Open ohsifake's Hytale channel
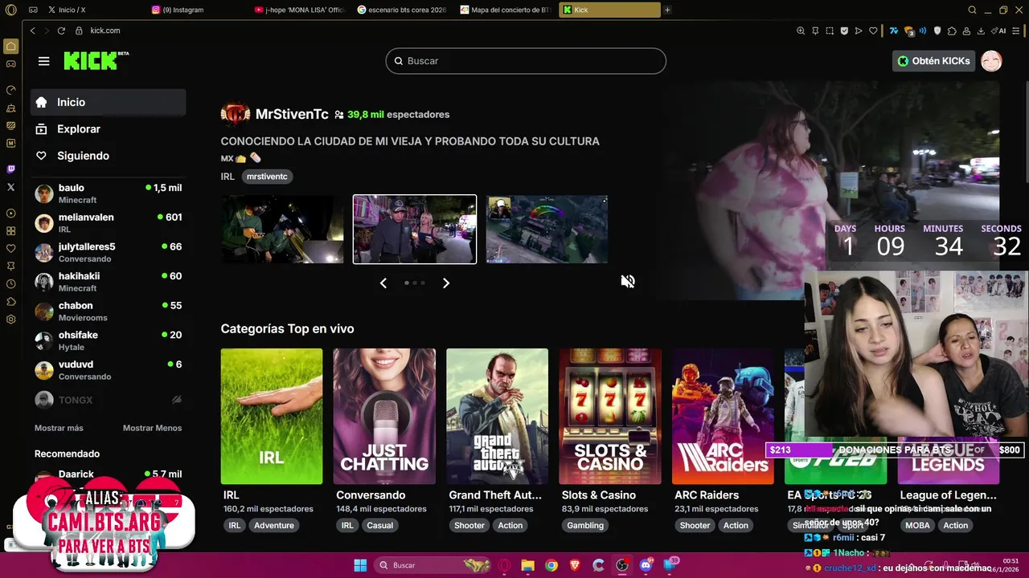1029x578 pixels. (x=109, y=340)
